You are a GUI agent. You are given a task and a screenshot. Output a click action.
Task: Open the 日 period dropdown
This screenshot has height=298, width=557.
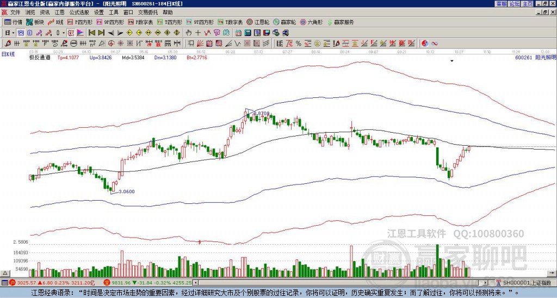coord(10,33)
